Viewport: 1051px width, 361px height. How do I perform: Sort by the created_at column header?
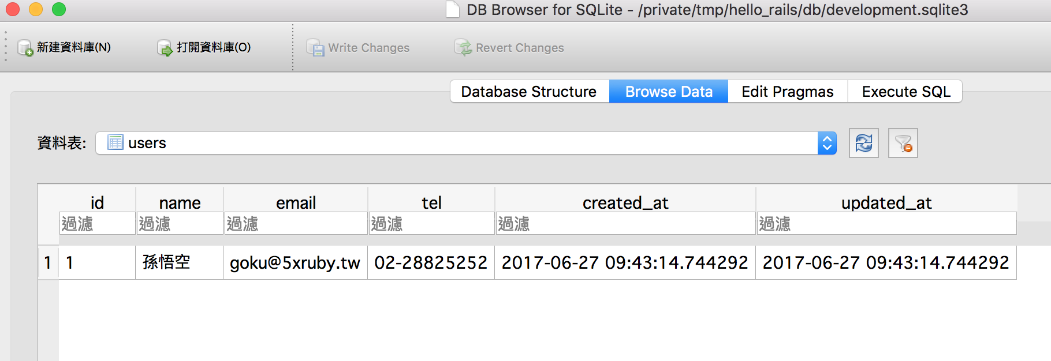click(625, 202)
